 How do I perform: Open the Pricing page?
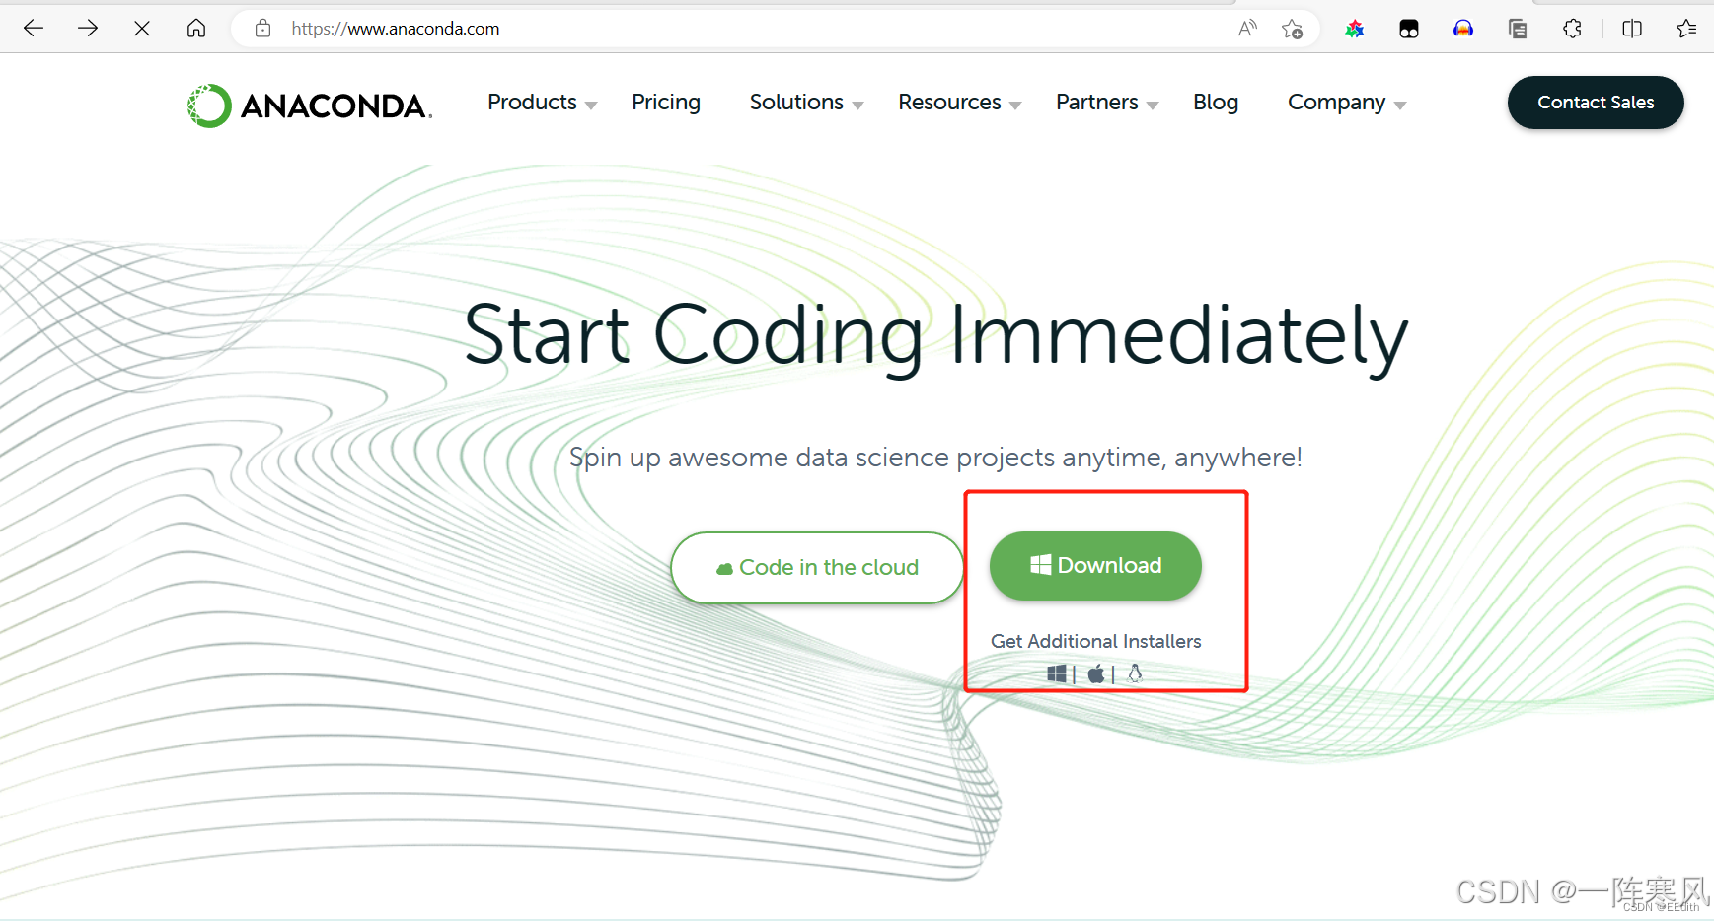pyautogui.click(x=666, y=103)
